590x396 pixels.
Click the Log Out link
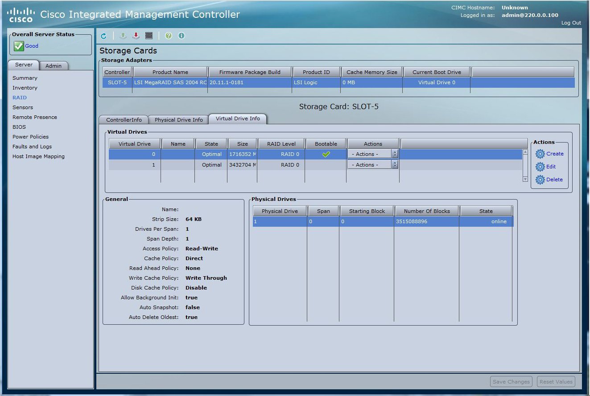(x=571, y=23)
